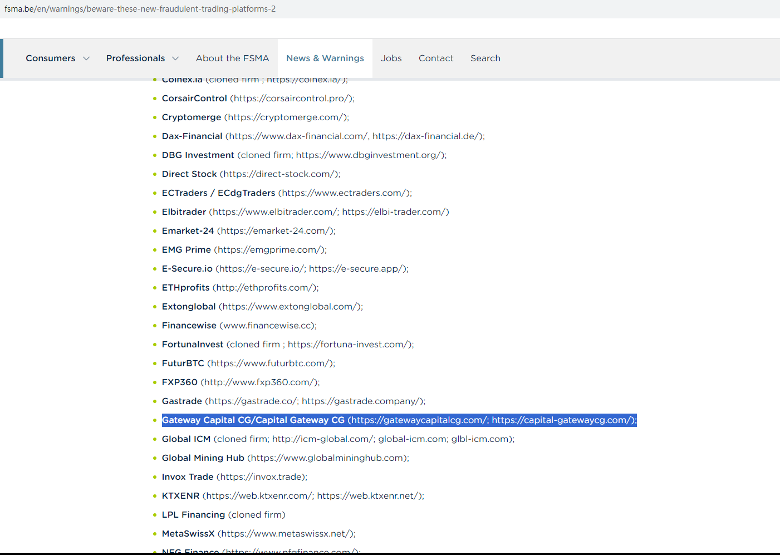
Task: Click the MetaSwissX entry name
Action: tap(188, 534)
